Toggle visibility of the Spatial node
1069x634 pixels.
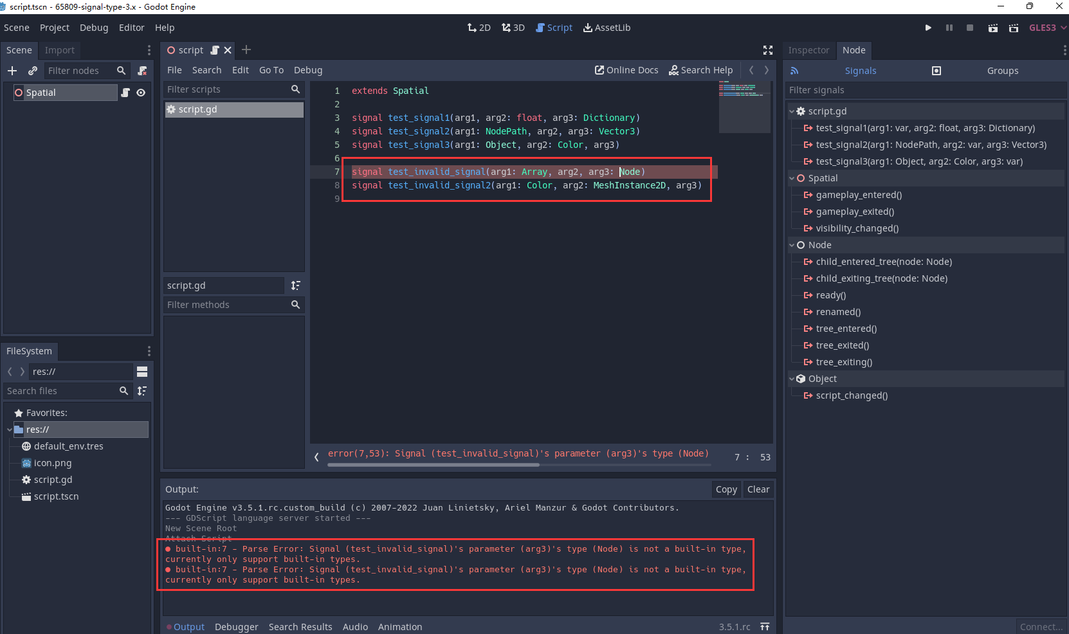coord(141,93)
